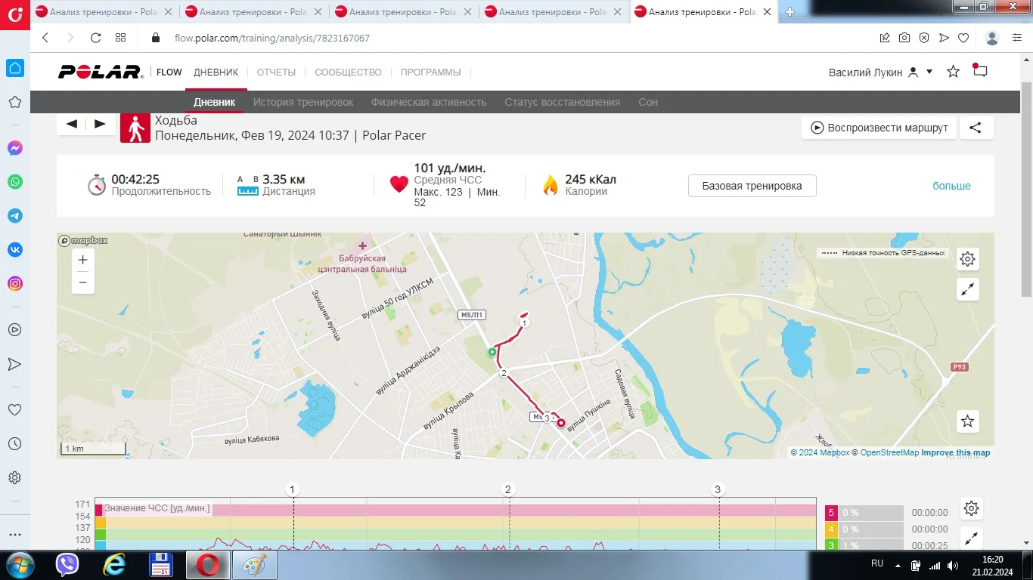Click Воспроизвести маршрут button
The width and height of the screenshot is (1033, 580).
tap(879, 128)
